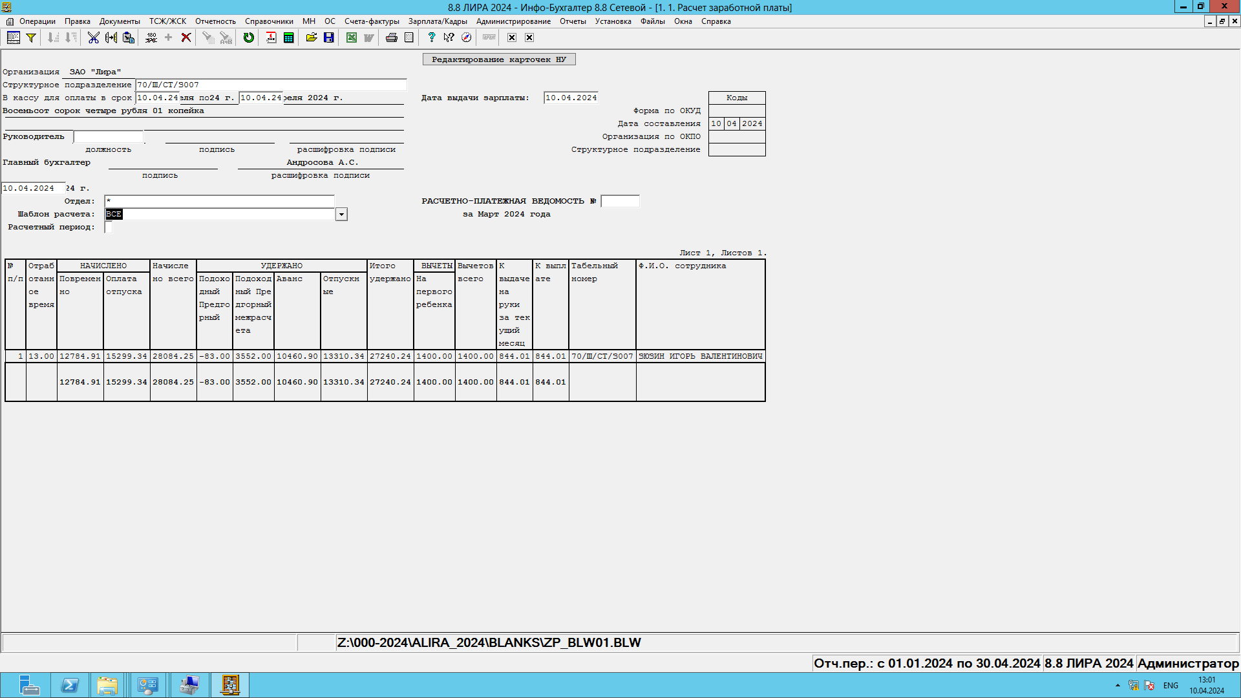This screenshot has height=698, width=1241.
Task: Click the yellow open folder icon
Action: tap(311, 37)
